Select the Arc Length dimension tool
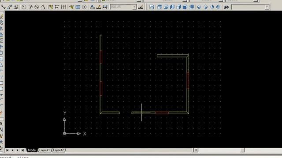The image size is (282, 158). 10,7
